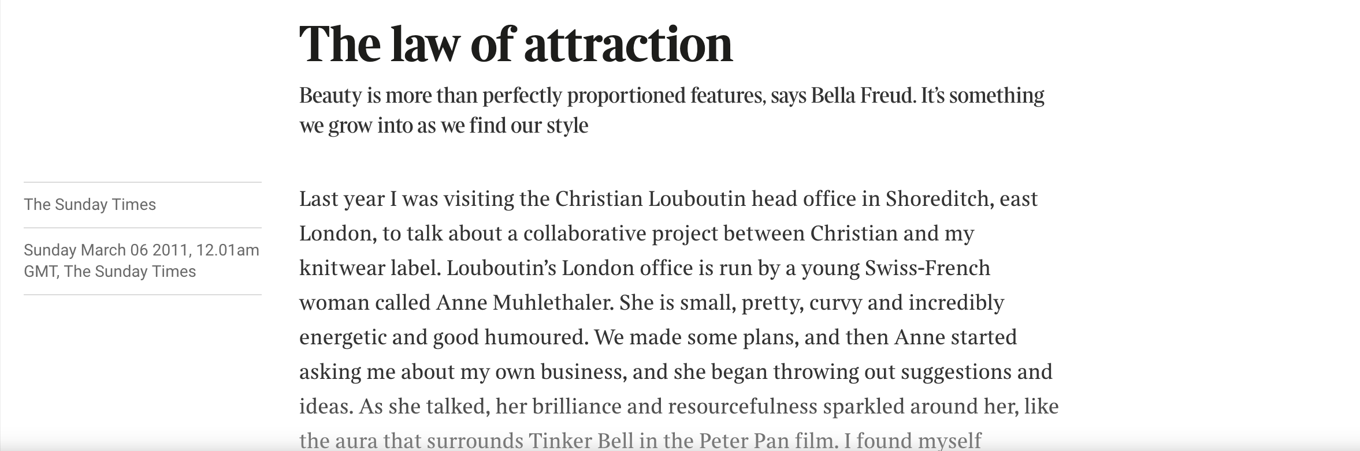Open The Sunday Times label above the date
This screenshot has width=1360, height=451.
(90, 205)
